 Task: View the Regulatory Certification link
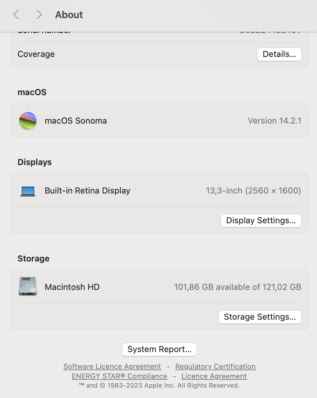click(215, 367)
